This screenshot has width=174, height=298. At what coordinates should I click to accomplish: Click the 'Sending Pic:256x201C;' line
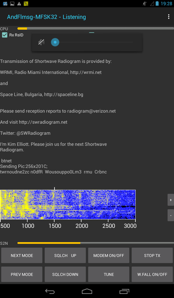coord(24,166)
